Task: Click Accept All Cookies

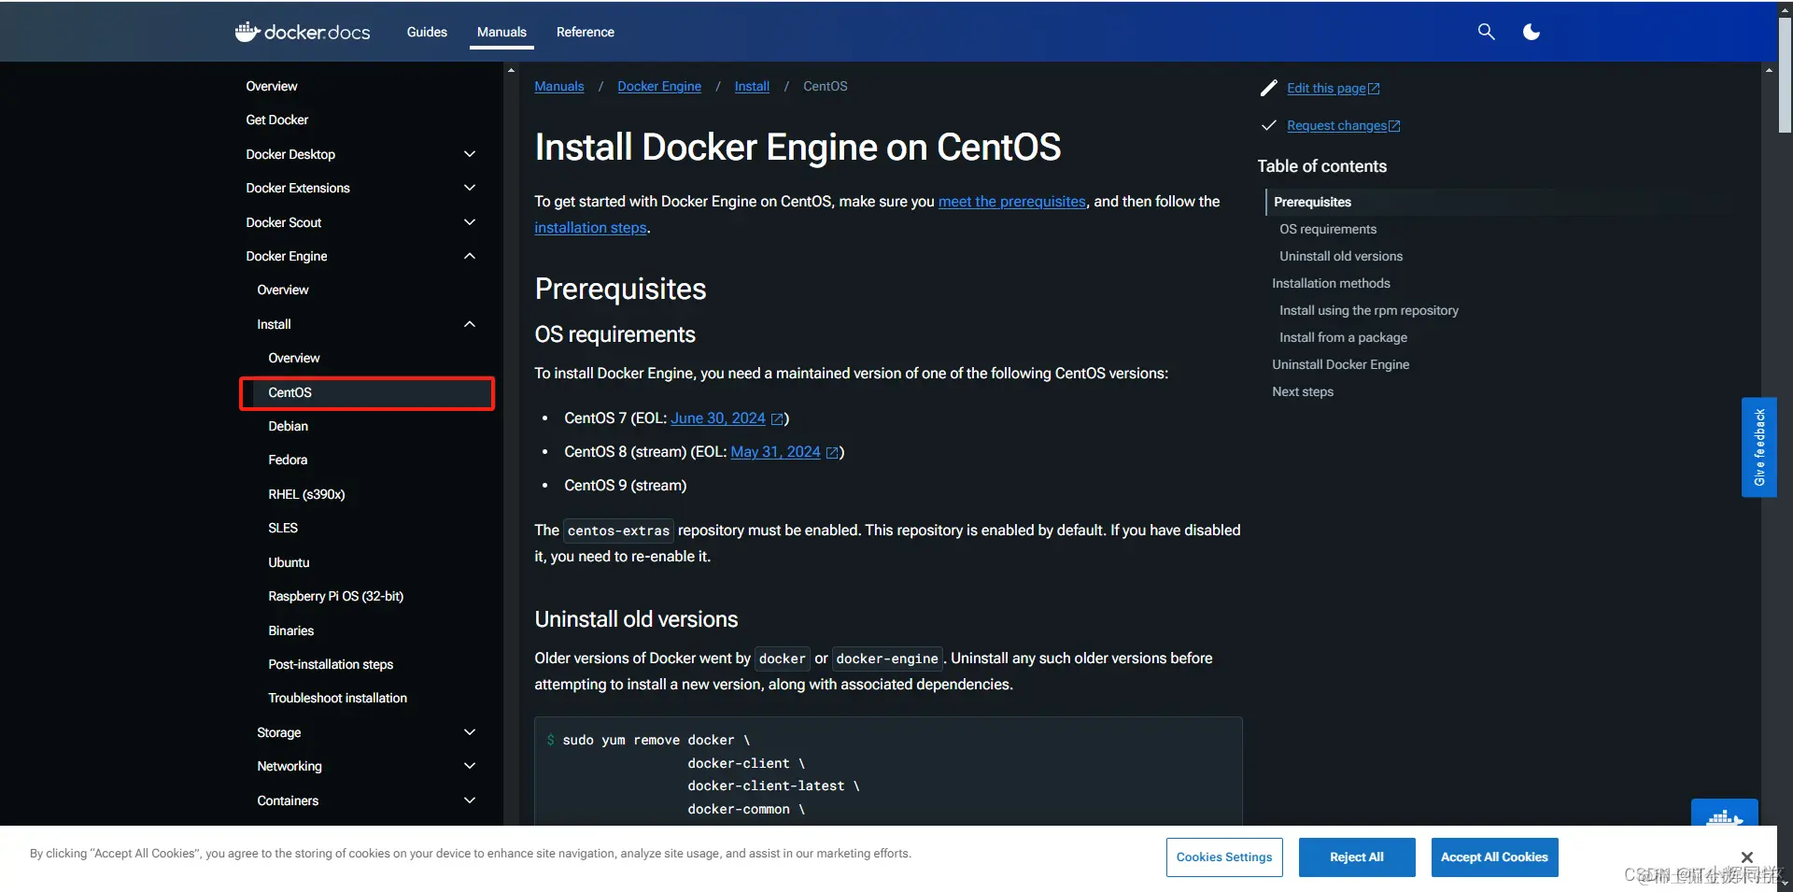Action: [1494, 857]
